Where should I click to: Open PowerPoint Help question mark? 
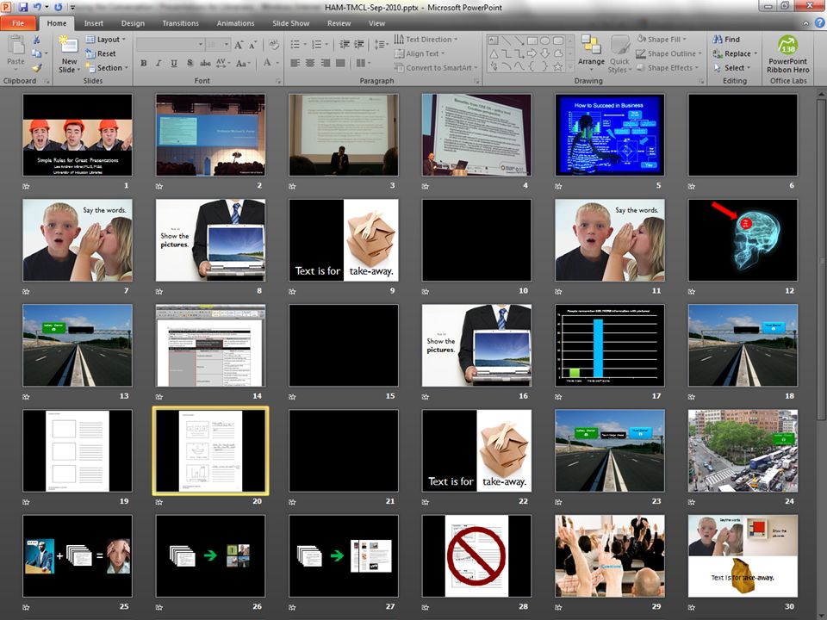coord(819,23)
